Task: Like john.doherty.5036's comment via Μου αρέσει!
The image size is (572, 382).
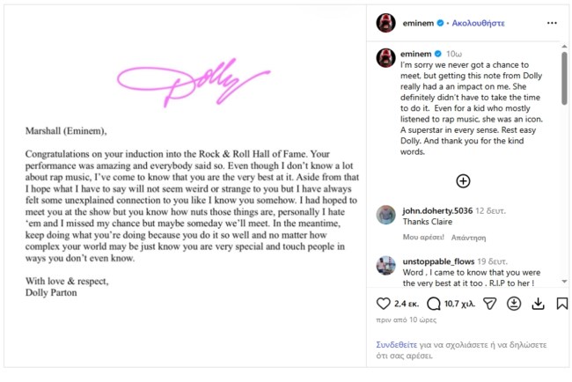Action: [x=423, y=237]
